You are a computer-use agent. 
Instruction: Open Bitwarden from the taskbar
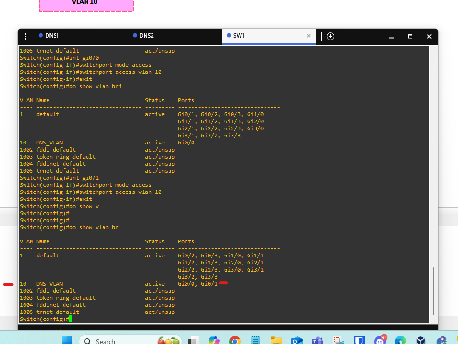359,341
